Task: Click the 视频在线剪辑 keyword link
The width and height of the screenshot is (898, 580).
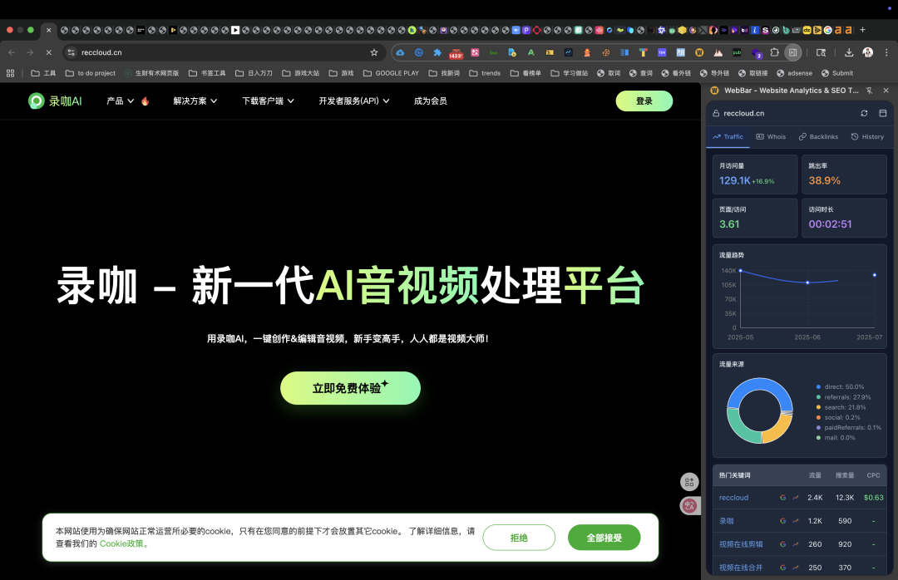Action: coord(741,544)
